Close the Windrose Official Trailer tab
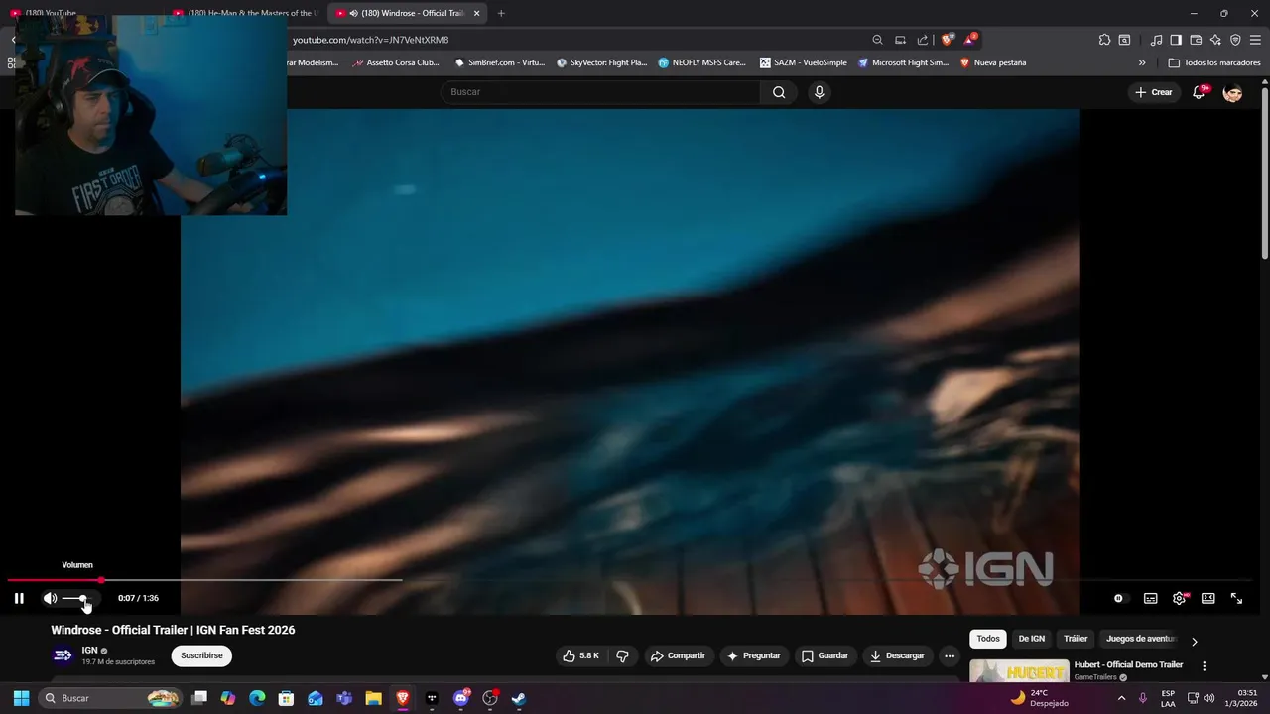 [x=476, y=13]
